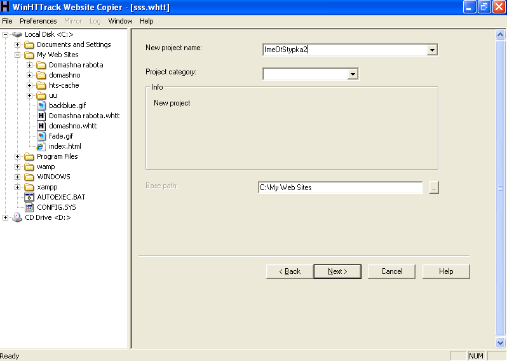Viewport: 507px width, 361px height.
Task: Select the fade.gif image icon
Action: [41, 136]
